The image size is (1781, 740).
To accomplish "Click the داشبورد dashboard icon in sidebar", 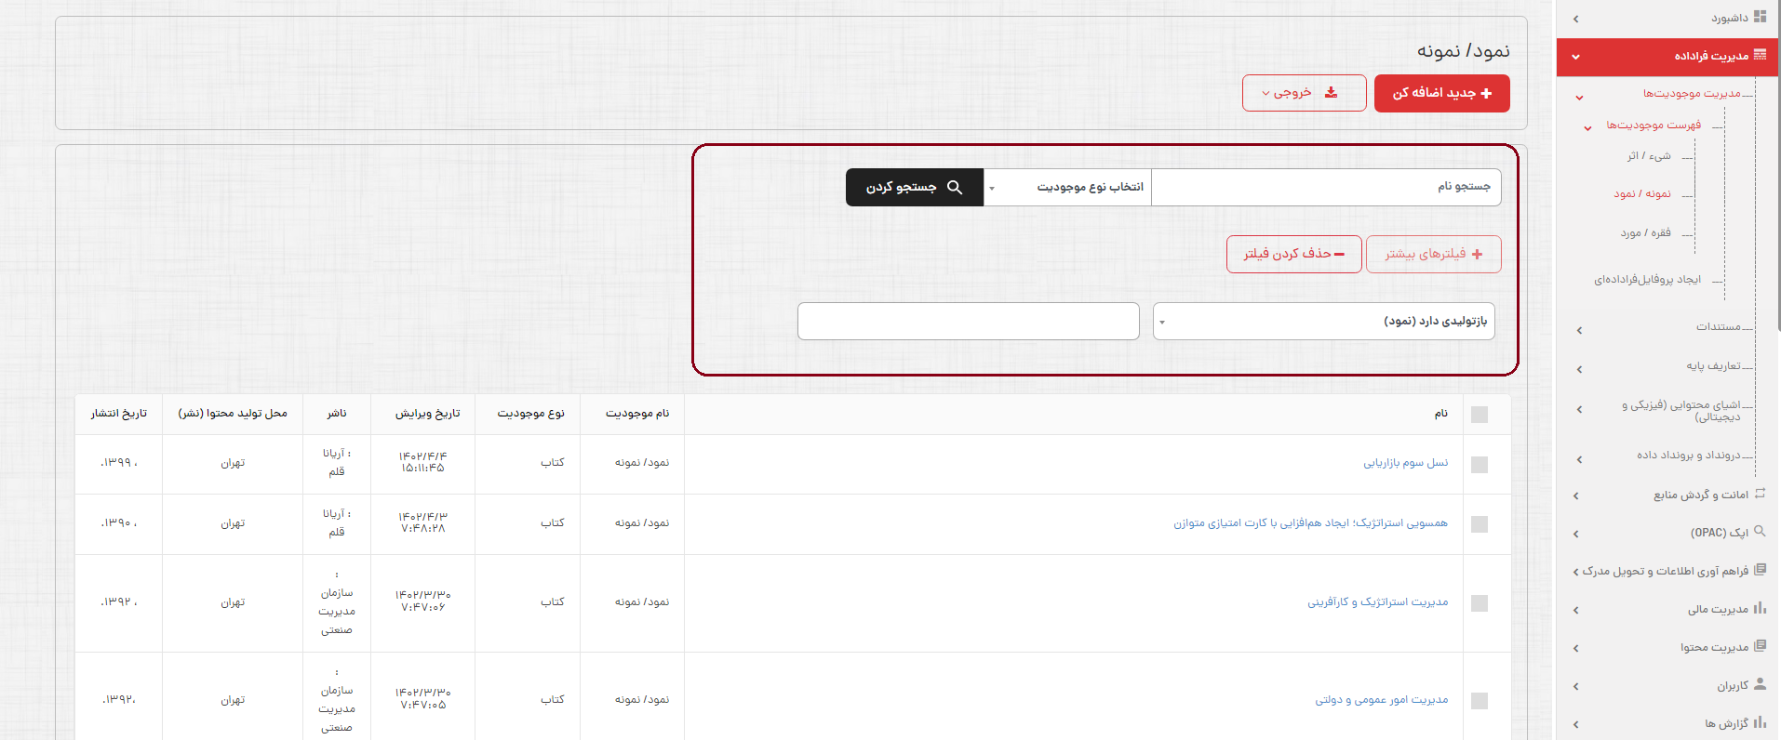I will [1760, 17].
